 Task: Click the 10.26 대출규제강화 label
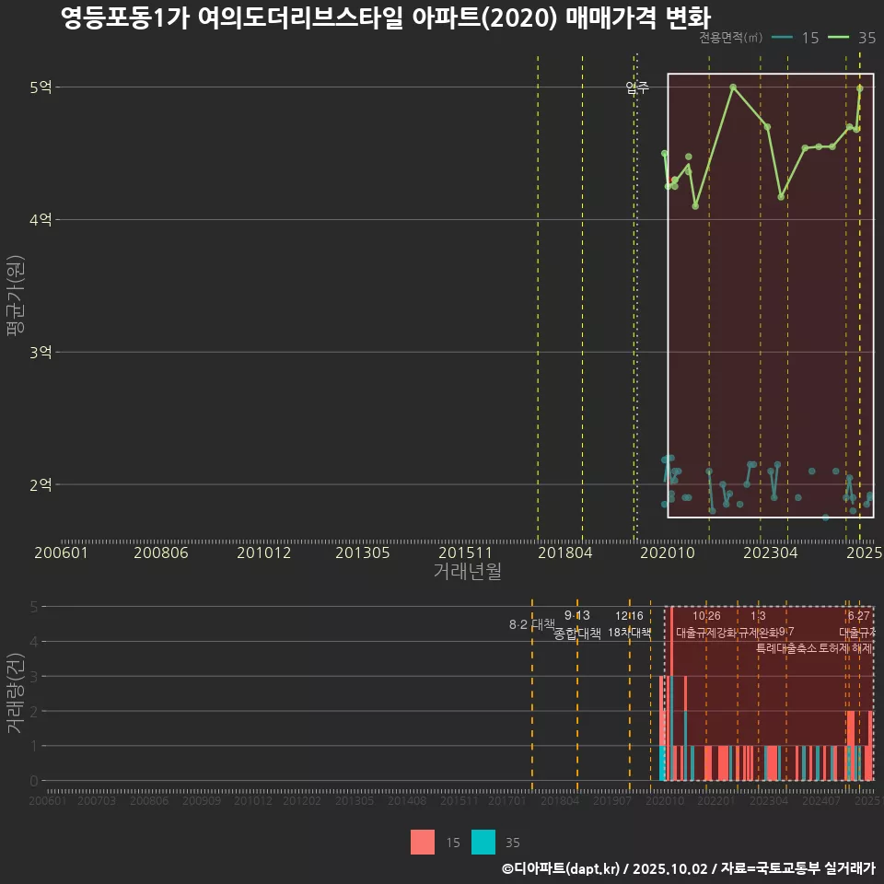[706, 624]
